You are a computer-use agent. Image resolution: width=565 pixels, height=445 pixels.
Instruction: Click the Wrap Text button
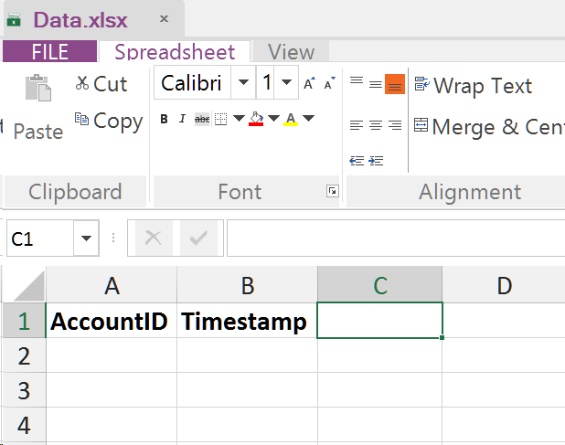(x=473, y=86)
